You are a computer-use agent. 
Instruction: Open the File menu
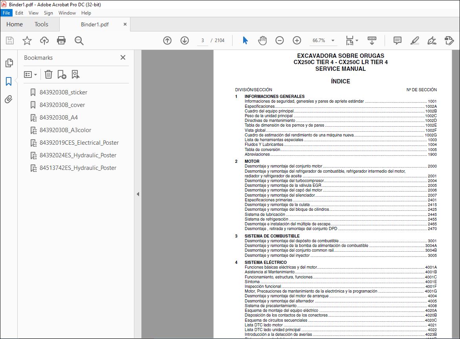[x=6, y=13]
